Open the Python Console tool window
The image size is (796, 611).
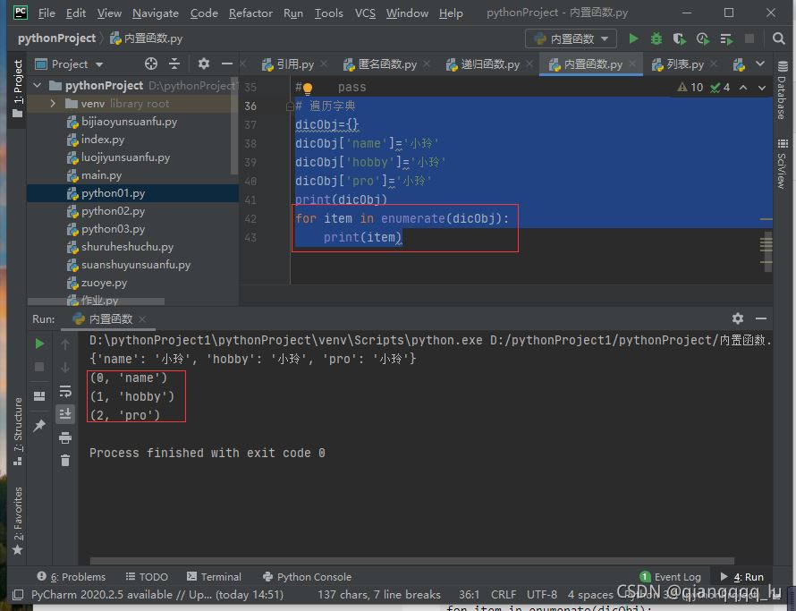tap(307, 577)
